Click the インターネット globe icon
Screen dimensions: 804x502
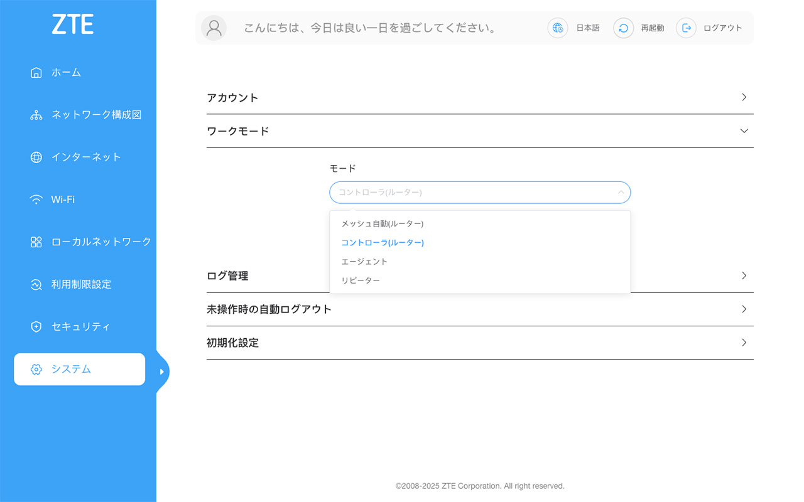[36, 157]
